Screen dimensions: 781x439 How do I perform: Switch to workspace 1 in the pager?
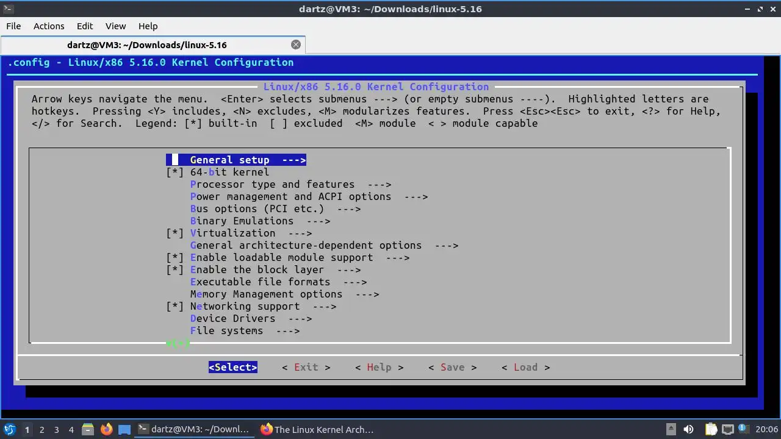point(27,429)
